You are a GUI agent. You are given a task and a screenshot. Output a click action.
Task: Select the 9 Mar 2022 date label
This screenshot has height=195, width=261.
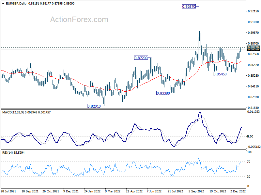coord(113,191)
